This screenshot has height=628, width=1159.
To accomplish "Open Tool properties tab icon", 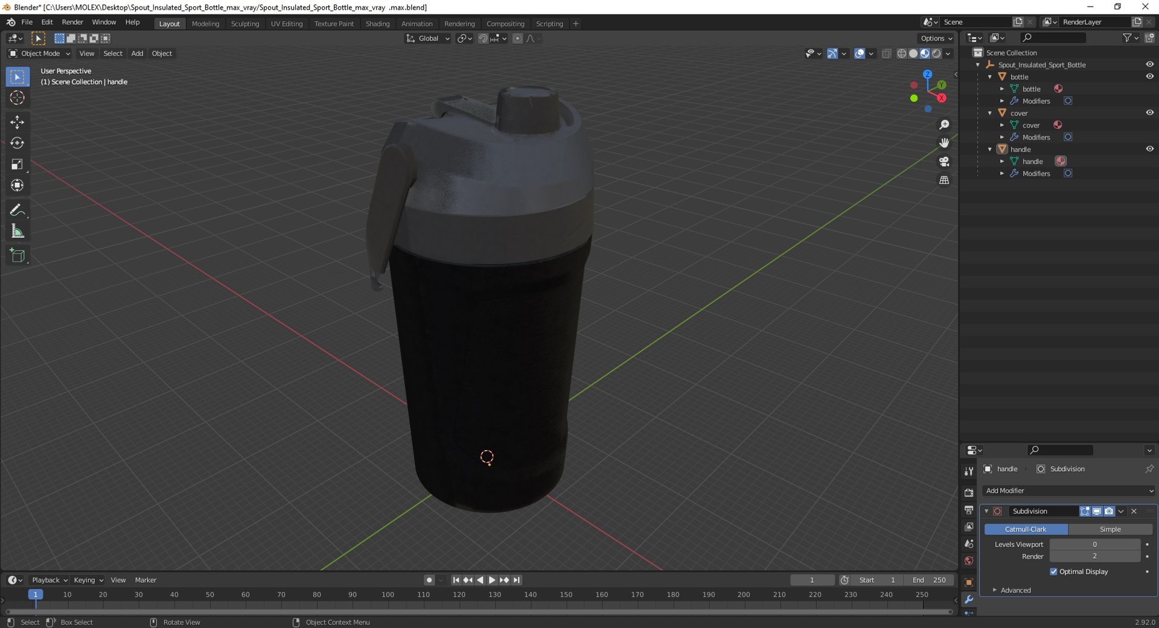I will click(969, 471).
